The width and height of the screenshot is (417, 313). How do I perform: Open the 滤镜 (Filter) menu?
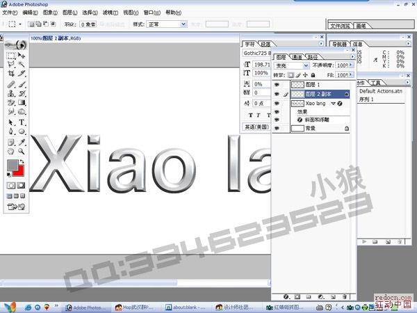tap(110, 13)
